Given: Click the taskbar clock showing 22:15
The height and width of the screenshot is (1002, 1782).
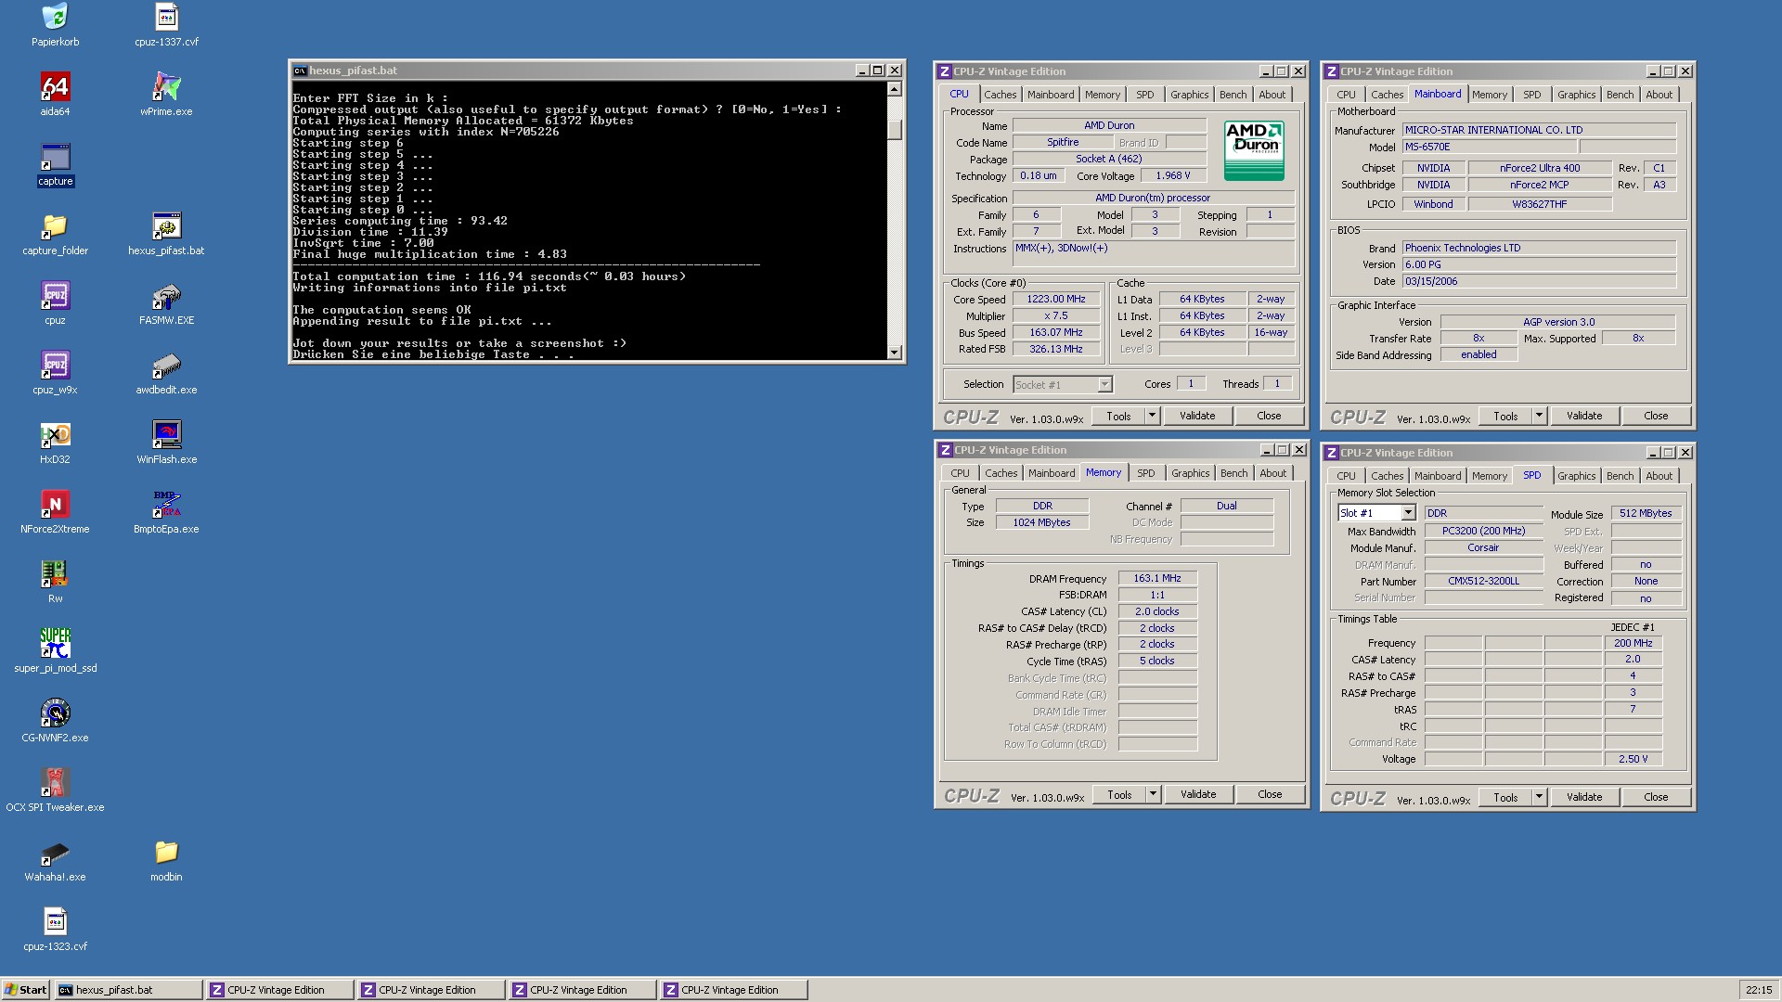Looking at the screenshot, I should click(1758, 990).
